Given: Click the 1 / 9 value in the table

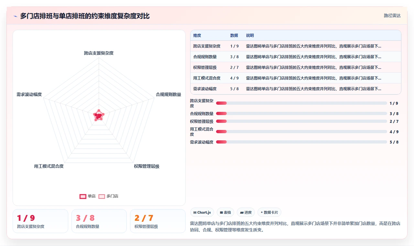Looking at the screenshot, I should pyautogui.click(x=234, y=46).
